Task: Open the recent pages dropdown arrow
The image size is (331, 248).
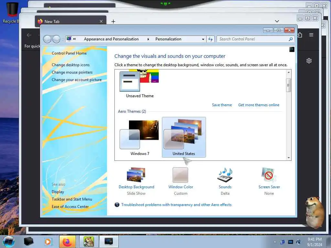Action: (x=62, y=39)
